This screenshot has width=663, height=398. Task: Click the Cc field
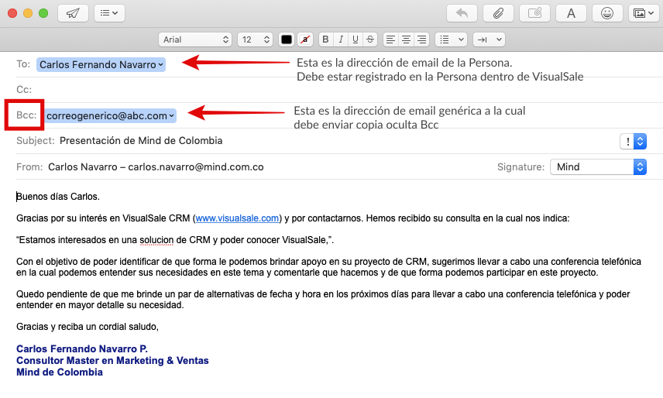[x=338, y=90]
